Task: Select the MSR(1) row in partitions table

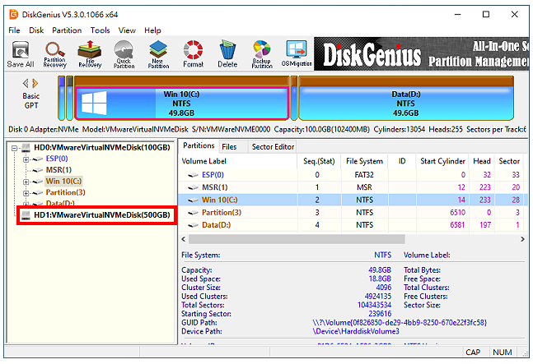Action: coord(352,187)
